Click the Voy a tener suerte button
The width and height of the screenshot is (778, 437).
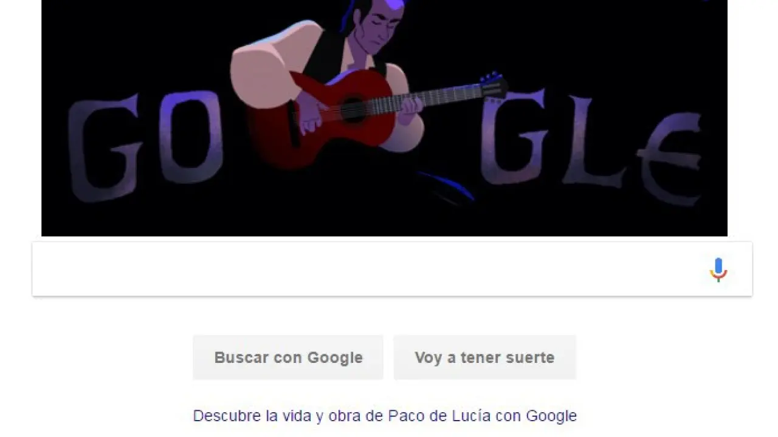tap(484, 357)
